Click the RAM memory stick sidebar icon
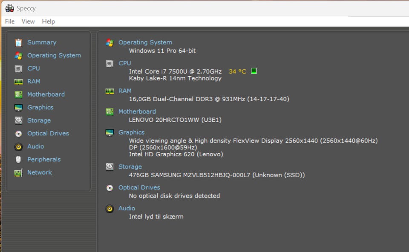The width and height of the screenshot is (409, 252). 18,81
